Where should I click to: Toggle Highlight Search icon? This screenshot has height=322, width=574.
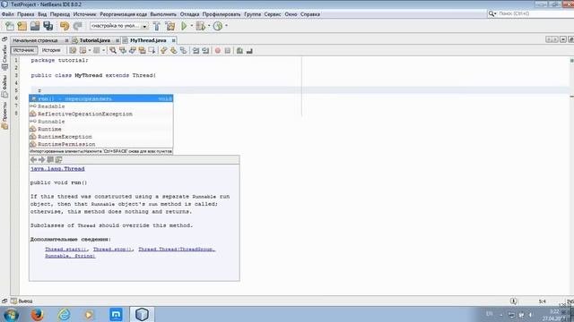142,51
